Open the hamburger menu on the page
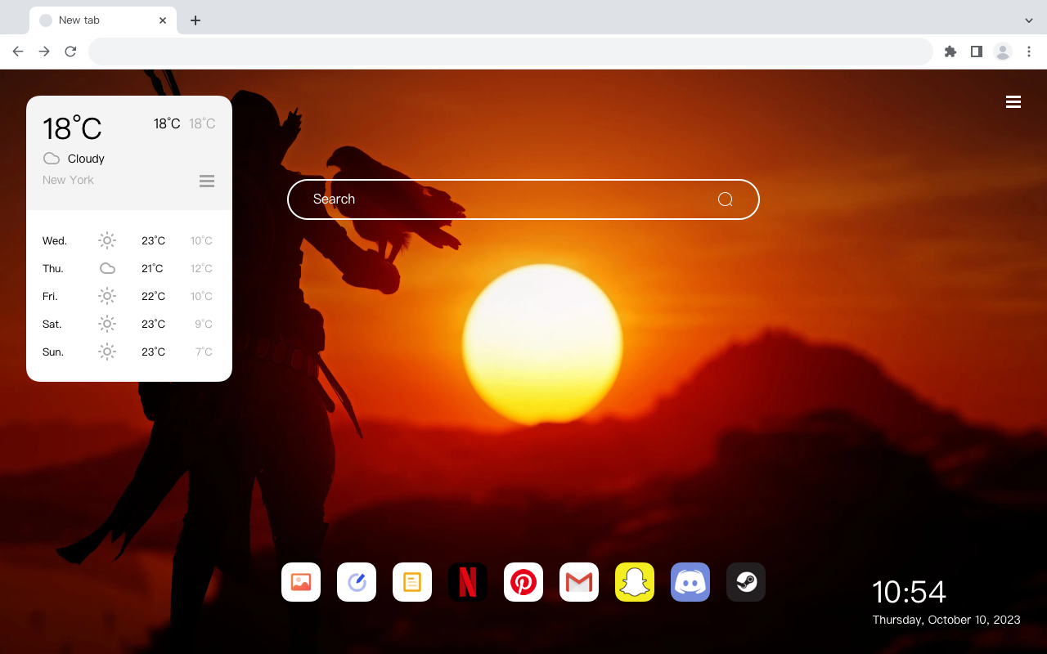 [x=1013, y=102]
